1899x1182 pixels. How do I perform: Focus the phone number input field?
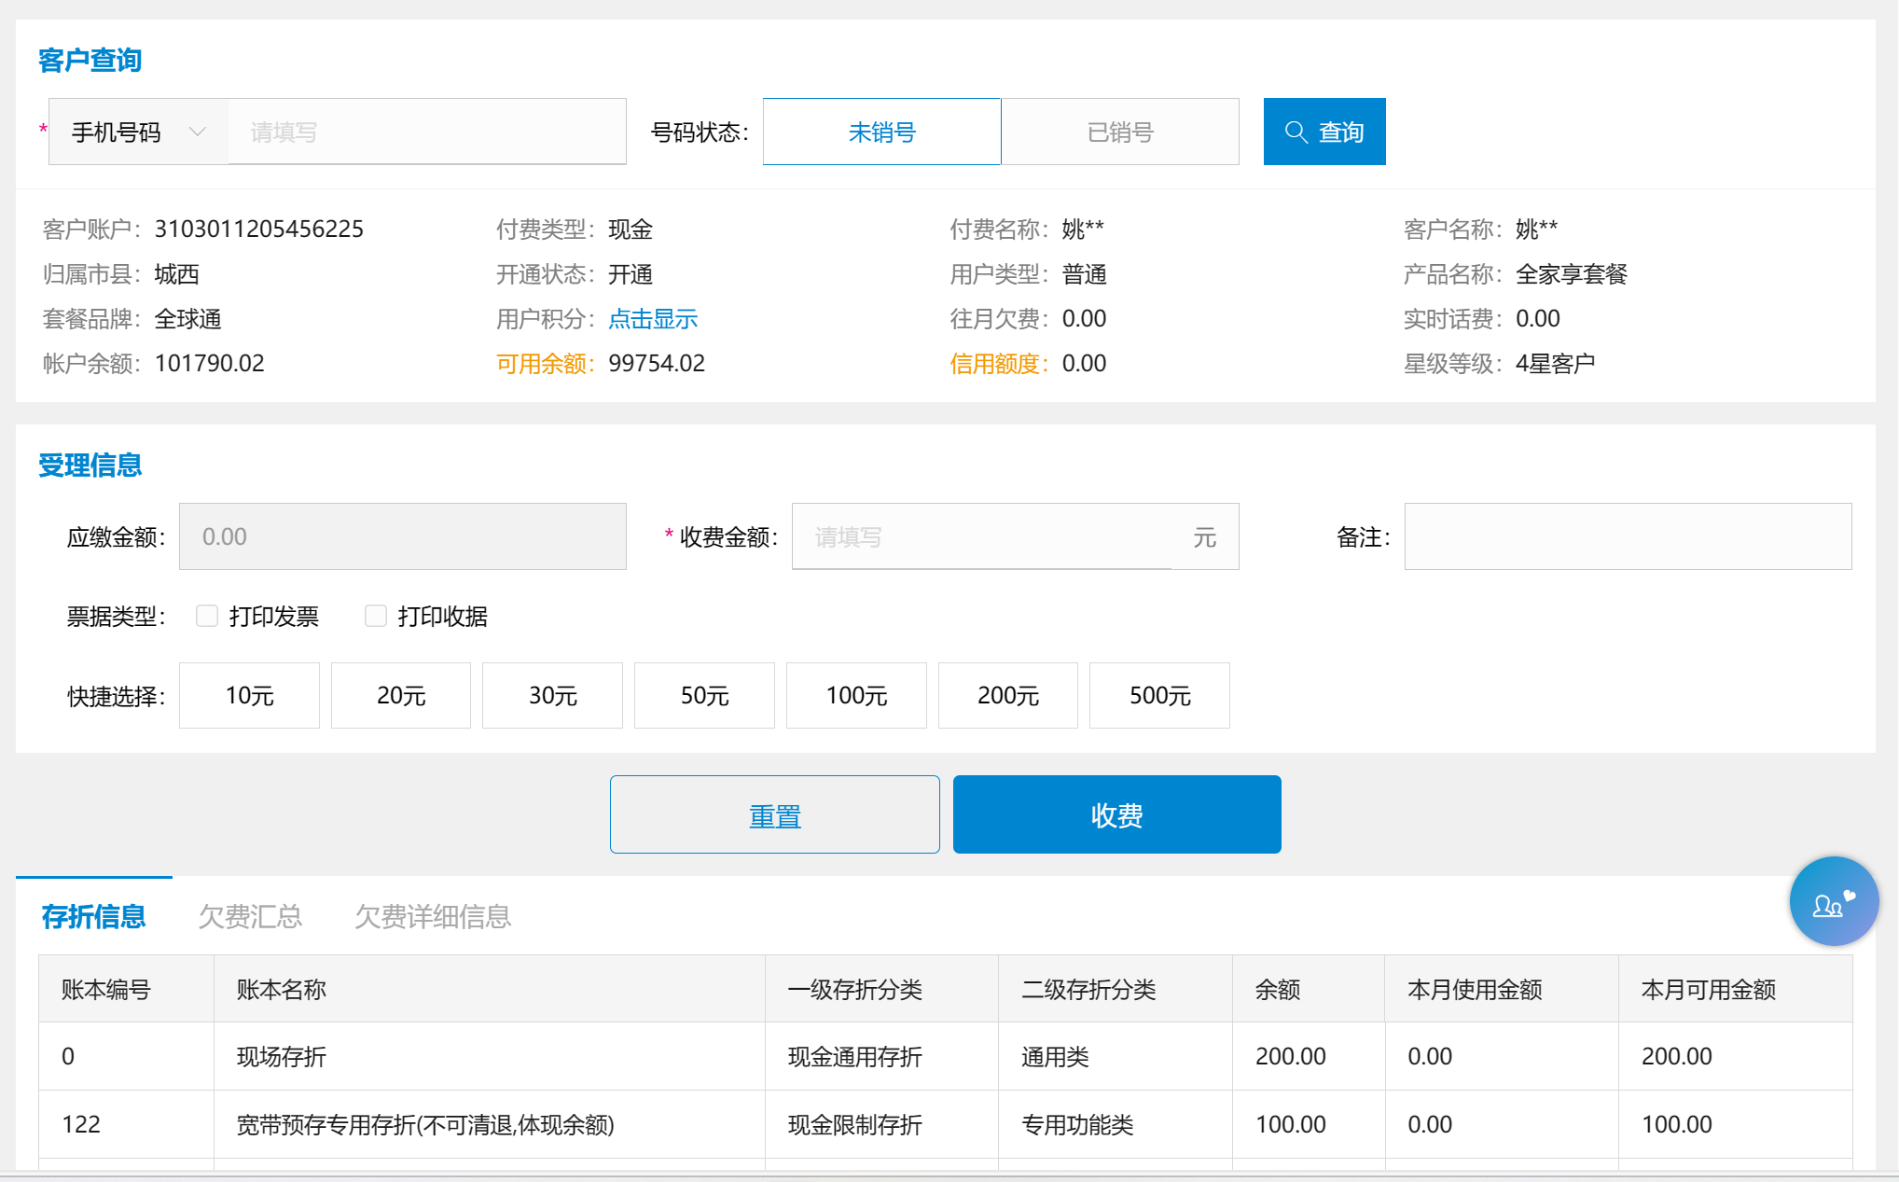click(427, 132)
